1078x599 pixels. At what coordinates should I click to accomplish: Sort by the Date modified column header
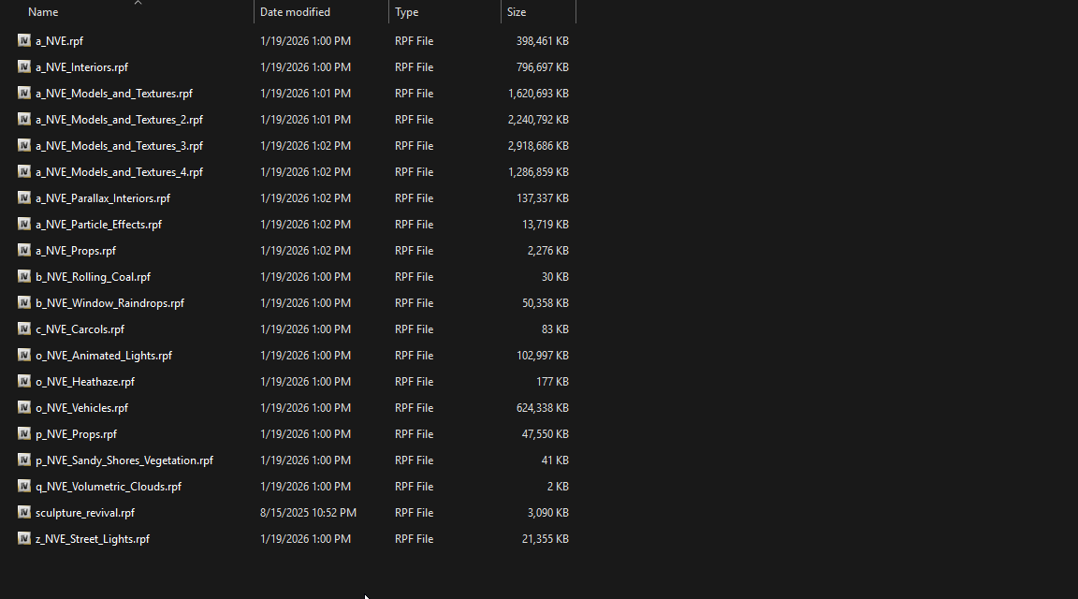[x=295, y=12]
